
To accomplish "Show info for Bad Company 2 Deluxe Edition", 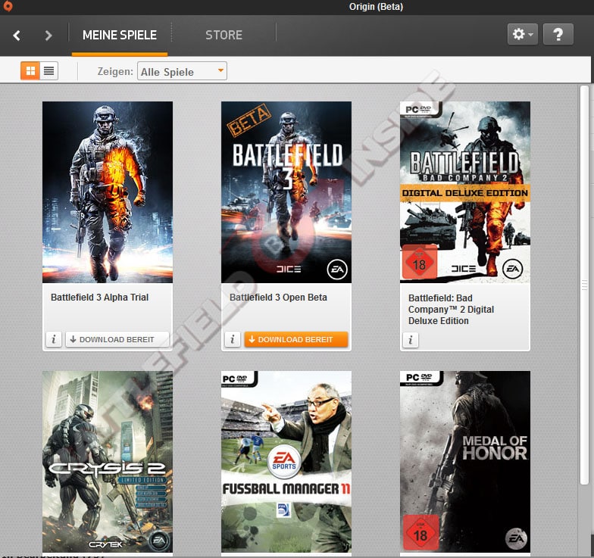I will coord(411,340).
